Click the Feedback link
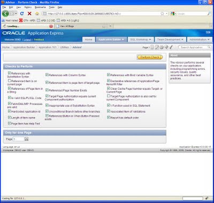 point(39,40)
